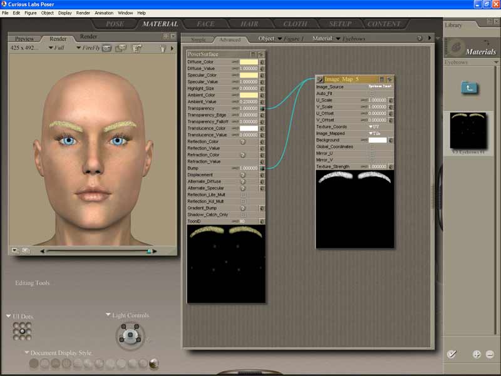Click the render scene icon beside FireFly
Image resolution: width=501 pixels, height=376 pixels.
point(107,48)
